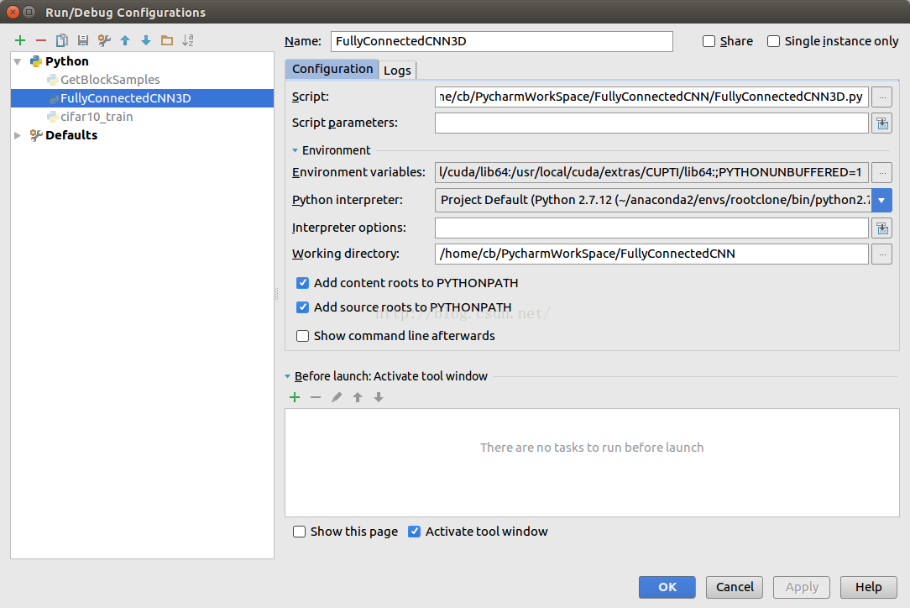The image size is (910, 608).
Task: Create new folder for configurations
Action: coord(167,40)
